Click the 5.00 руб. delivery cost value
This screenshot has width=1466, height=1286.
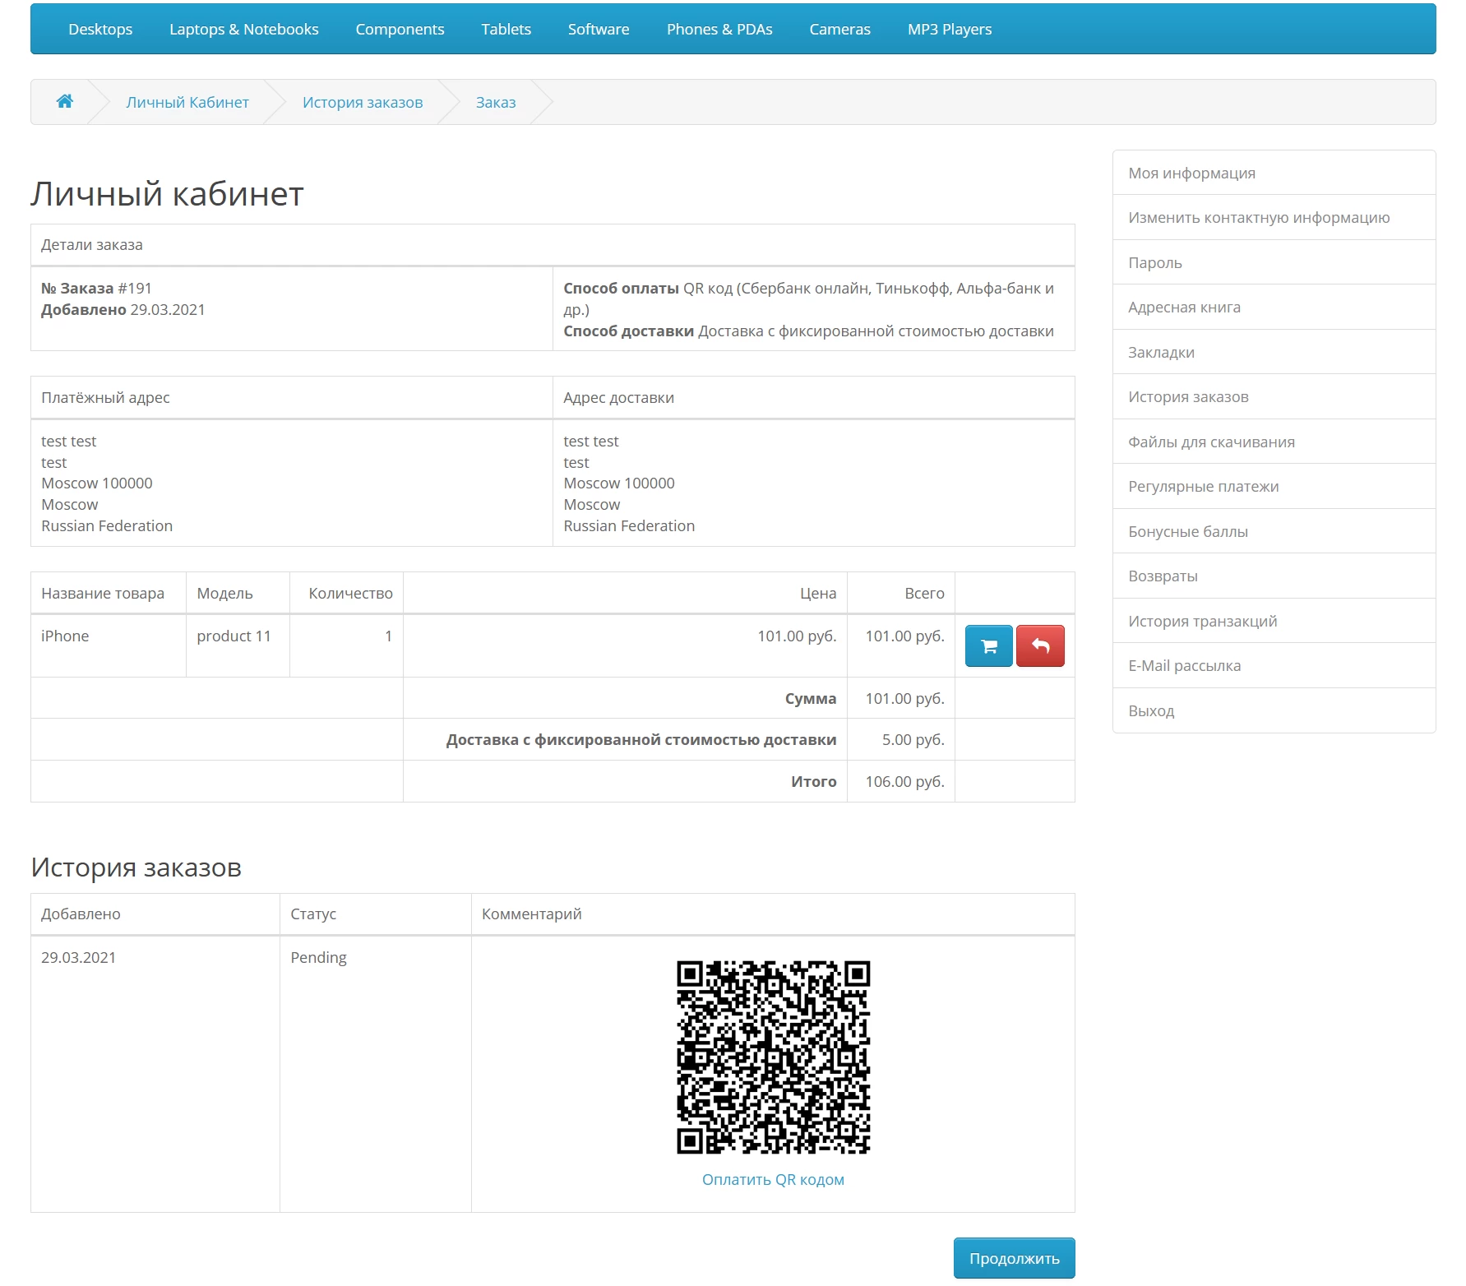click(x=913, y=740)
